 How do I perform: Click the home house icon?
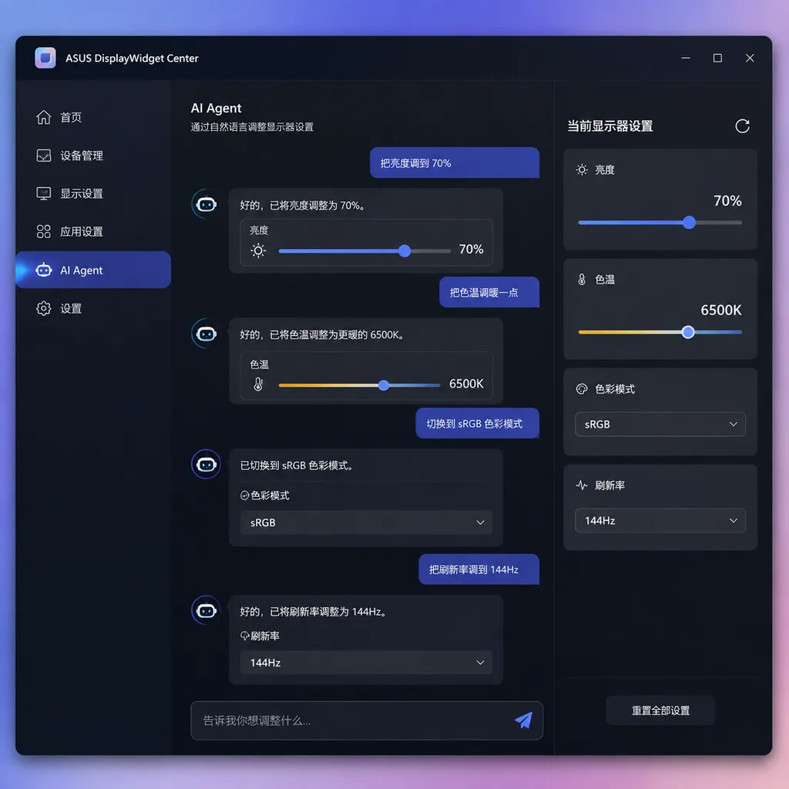pos(44,117)
